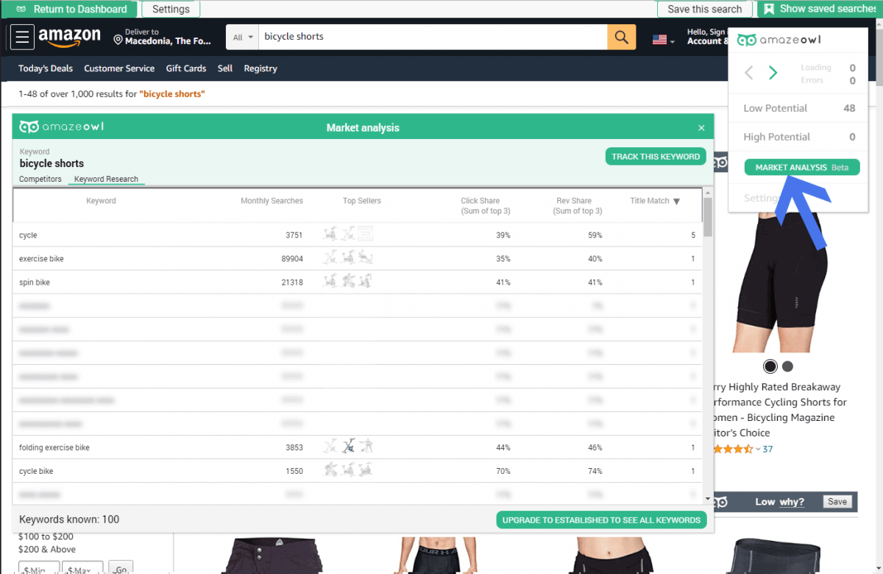Click third top seller thumbnail in cycle row

click(366, 235)
